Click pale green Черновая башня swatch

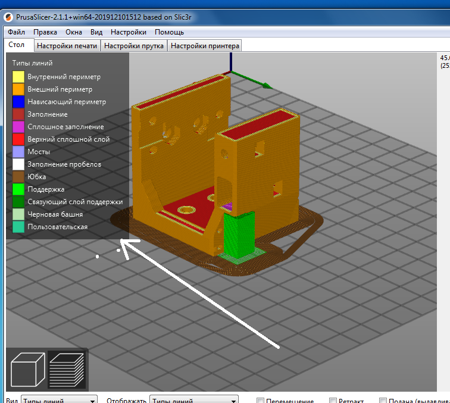[18, 214]
